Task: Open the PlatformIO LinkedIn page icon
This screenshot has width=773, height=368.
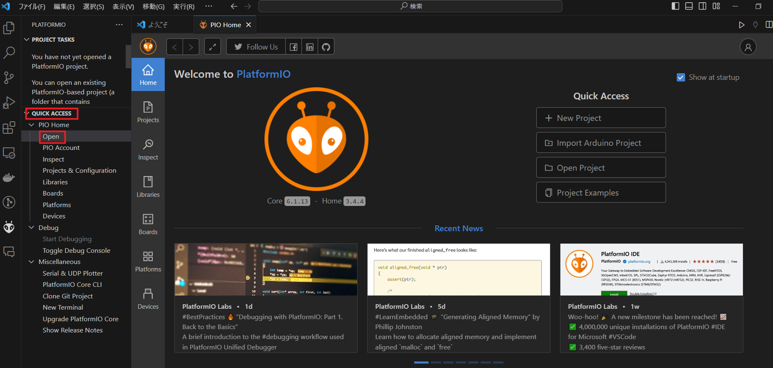Action: (x=310, y=47)
